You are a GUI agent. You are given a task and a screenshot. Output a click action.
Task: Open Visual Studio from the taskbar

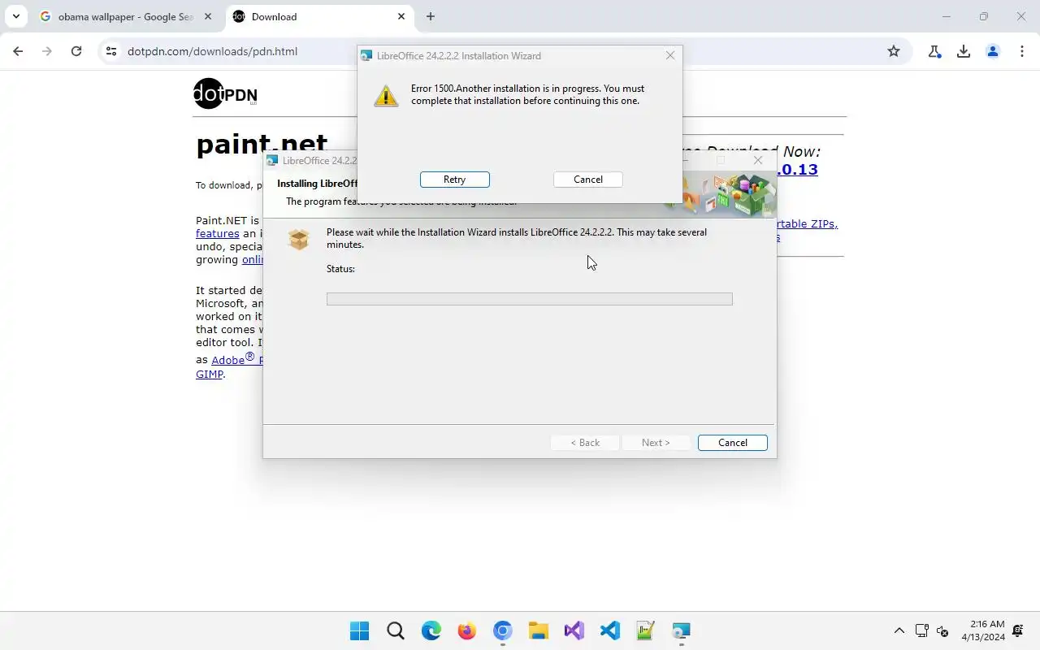(x=574, y=630)
